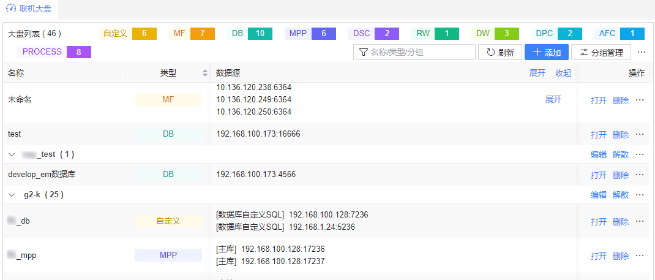Filter list by DPC type tag
This screenshot has width=655, height=280.
556,34
